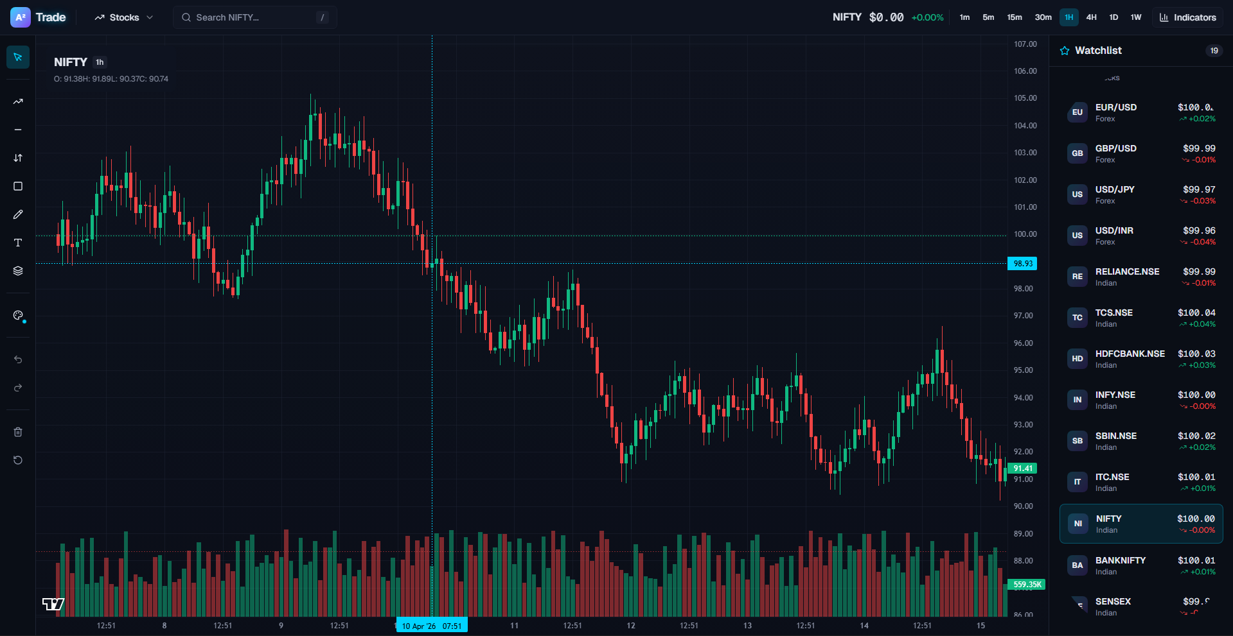
Task: Switch to 30m timeframe
Action: tap(1043, 17)
